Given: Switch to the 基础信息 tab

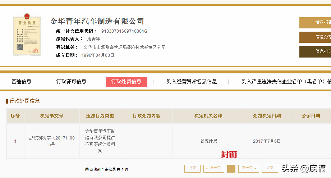Looking at the screenshot, I should pyautogui.click(x=21, y=82).
